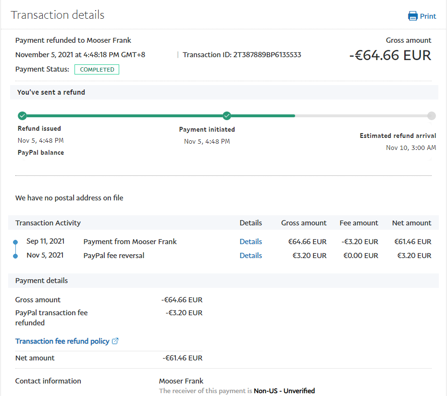Open Details for PayPal fee reversal

pyautogui.click(x=250, y=256)
